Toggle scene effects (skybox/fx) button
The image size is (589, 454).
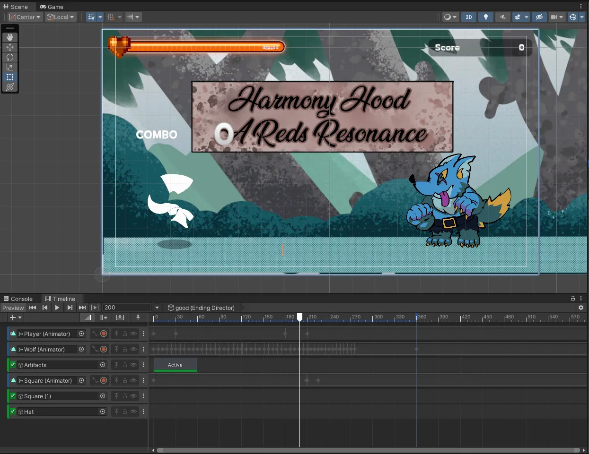click(518, 17)
